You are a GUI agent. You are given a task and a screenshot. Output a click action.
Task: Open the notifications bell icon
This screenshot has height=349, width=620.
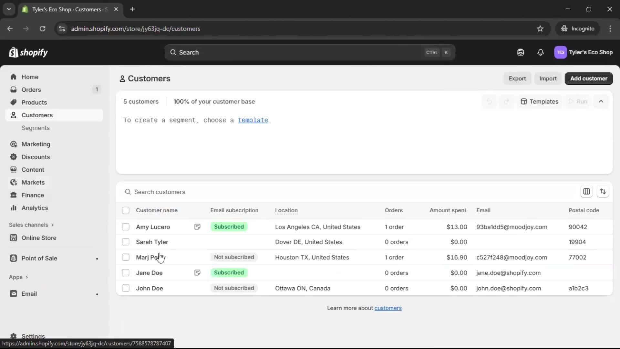tap(541, 52)
